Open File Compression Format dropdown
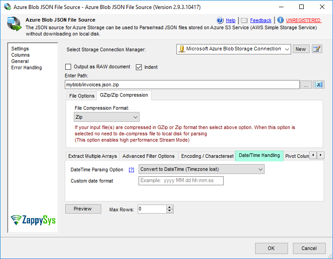Screen dimensions: 333x259 [107, 117]
